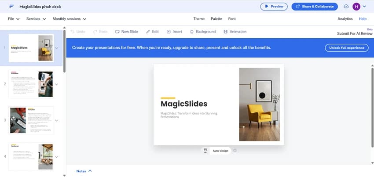Open the Palette tab
Screen dimensions: 374x177
coord(216,19)
